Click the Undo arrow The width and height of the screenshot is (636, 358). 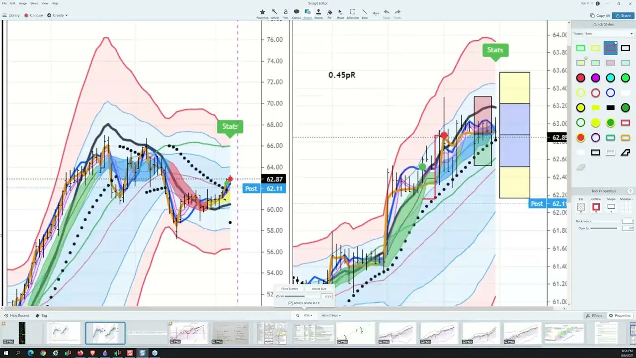387,13
